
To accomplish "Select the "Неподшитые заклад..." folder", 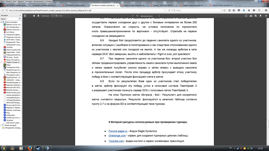I will (x=12, y=128).
